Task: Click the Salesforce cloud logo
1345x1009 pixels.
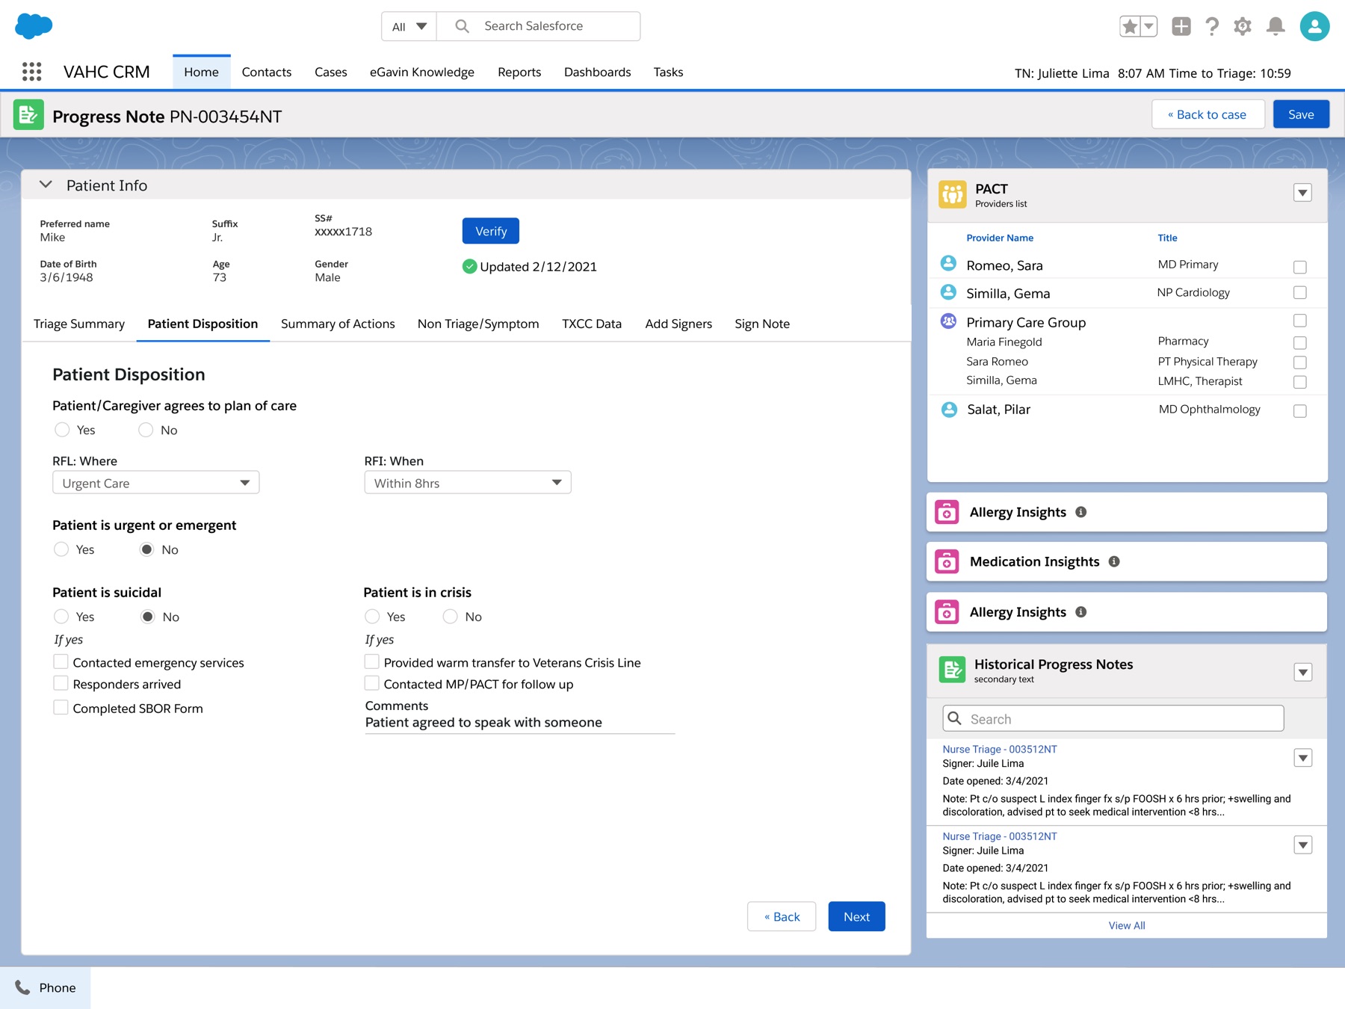Action: tap(34, 26)
